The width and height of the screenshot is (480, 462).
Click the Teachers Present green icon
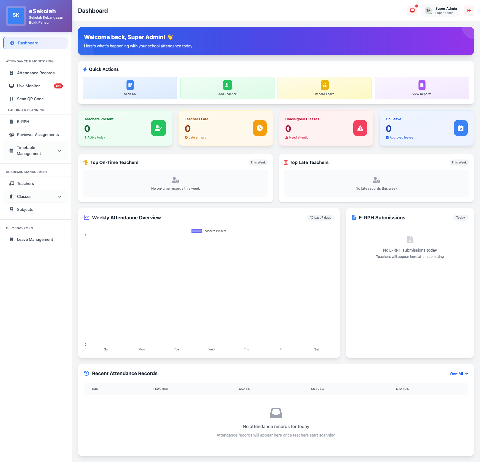158,128
